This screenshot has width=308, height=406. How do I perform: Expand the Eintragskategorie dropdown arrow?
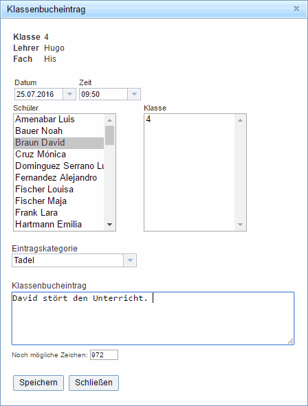[x=130, y=260]
